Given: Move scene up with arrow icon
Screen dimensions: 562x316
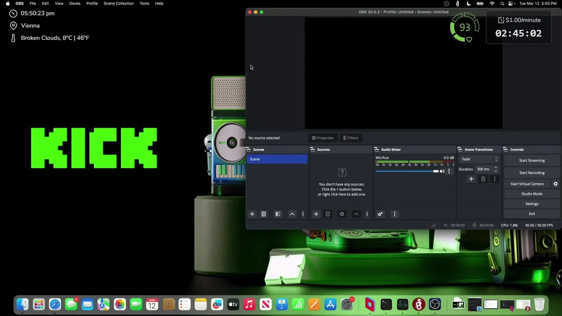Looking at the screenshot, I should tap(292, 214).
